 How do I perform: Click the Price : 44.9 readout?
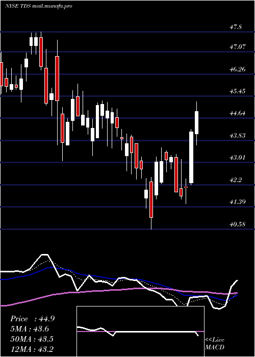point(32,319)
